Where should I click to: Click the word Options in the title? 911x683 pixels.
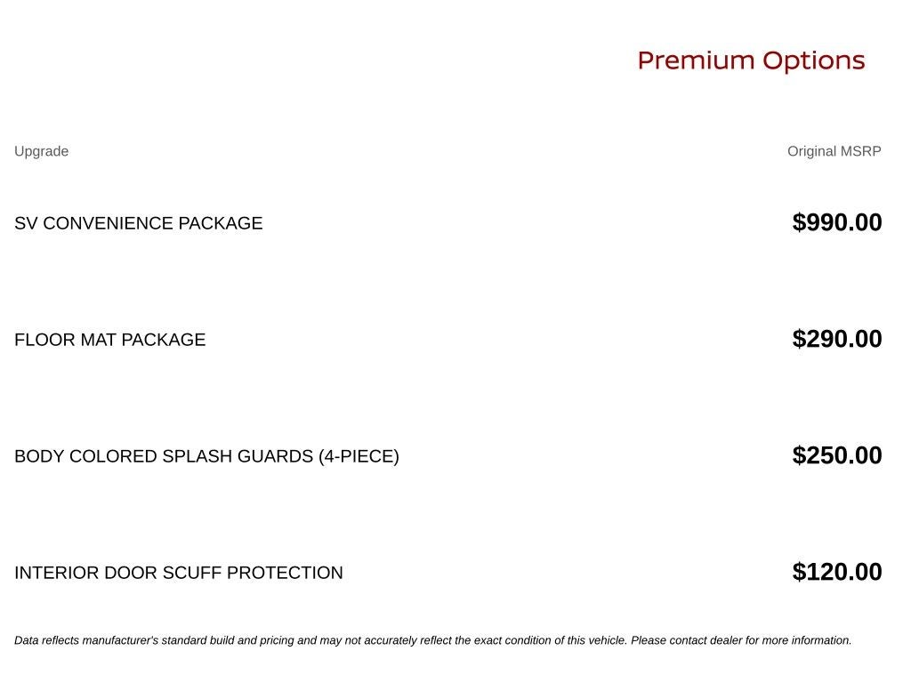813,61
